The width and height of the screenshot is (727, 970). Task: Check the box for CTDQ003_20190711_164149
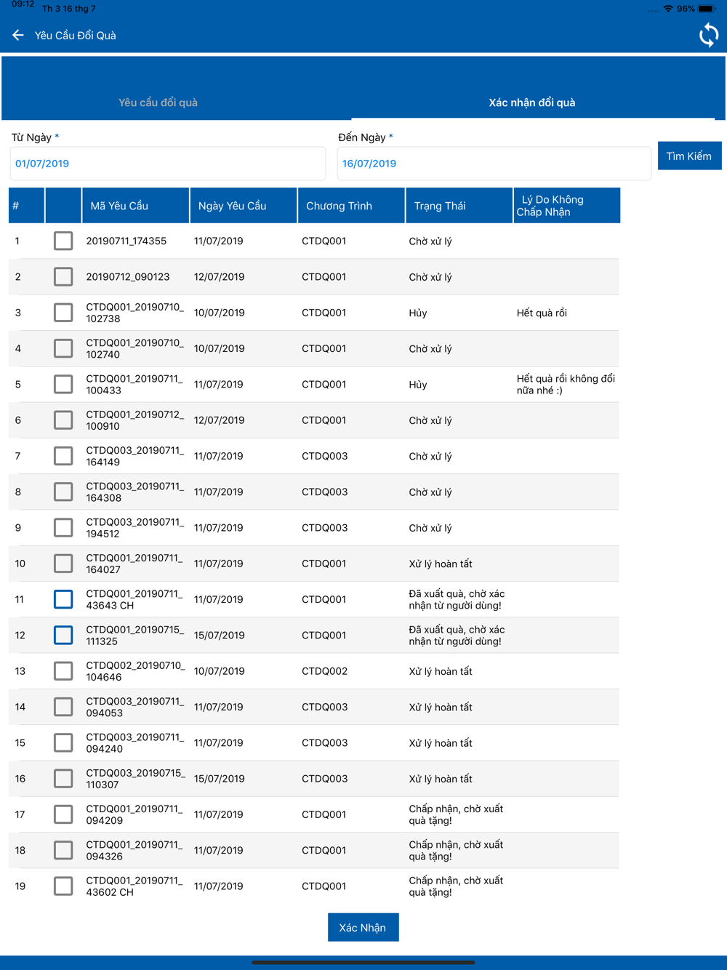[63, 456]
